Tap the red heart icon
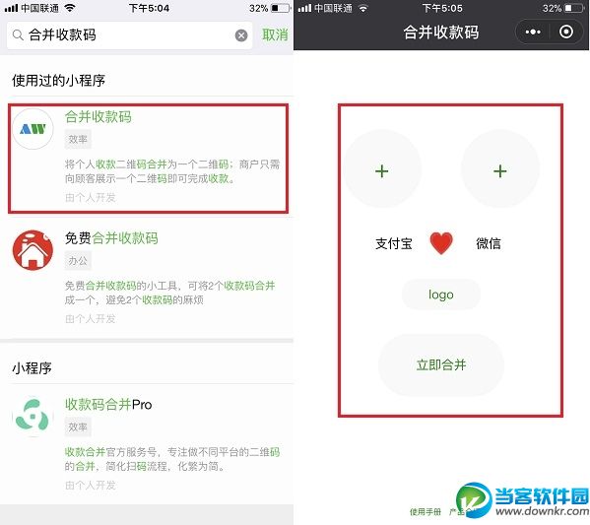 tap(441, 243)
